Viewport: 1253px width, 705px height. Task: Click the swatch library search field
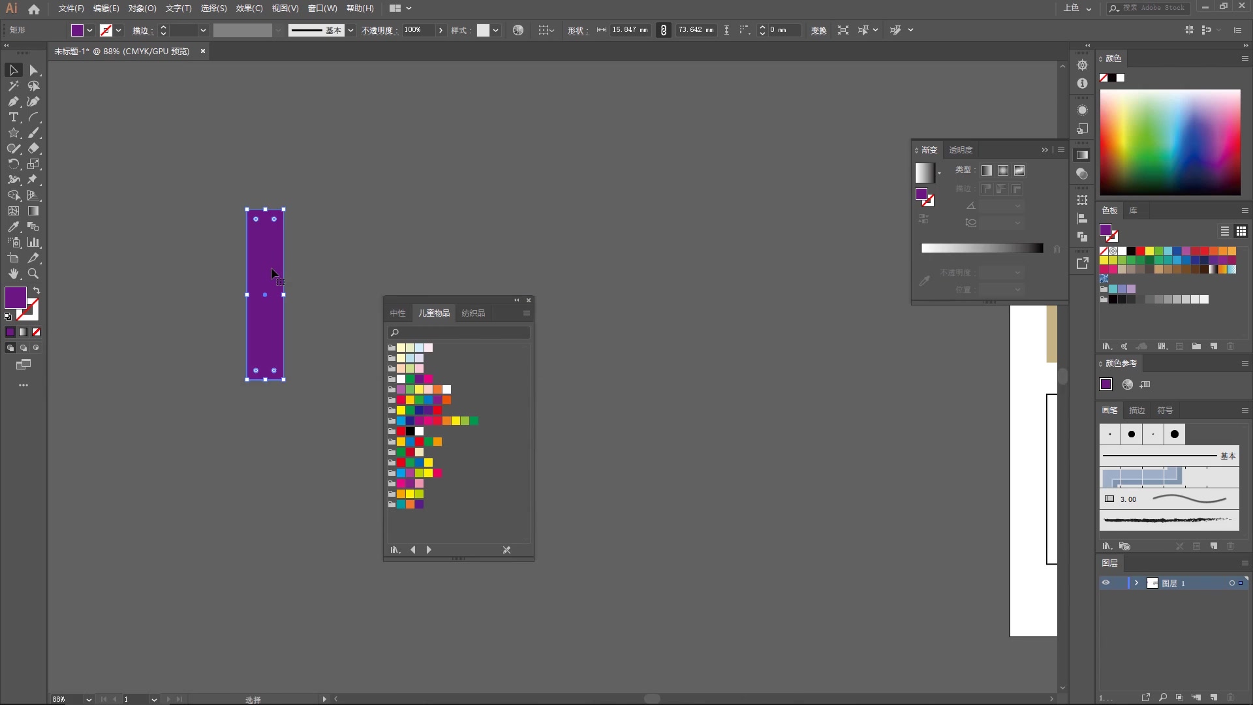pyautogui.click(x=459, y=333)
